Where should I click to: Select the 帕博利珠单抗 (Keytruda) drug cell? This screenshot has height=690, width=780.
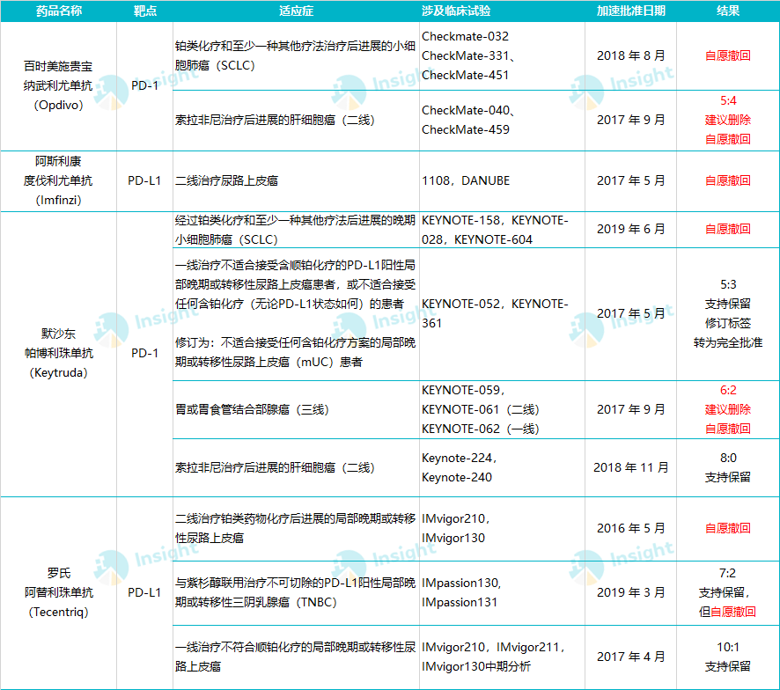pos(59,354)
